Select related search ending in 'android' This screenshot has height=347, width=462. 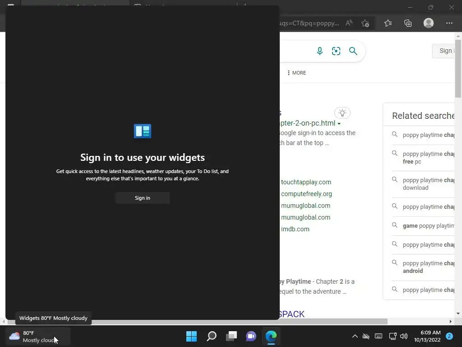tap(423, 267)
